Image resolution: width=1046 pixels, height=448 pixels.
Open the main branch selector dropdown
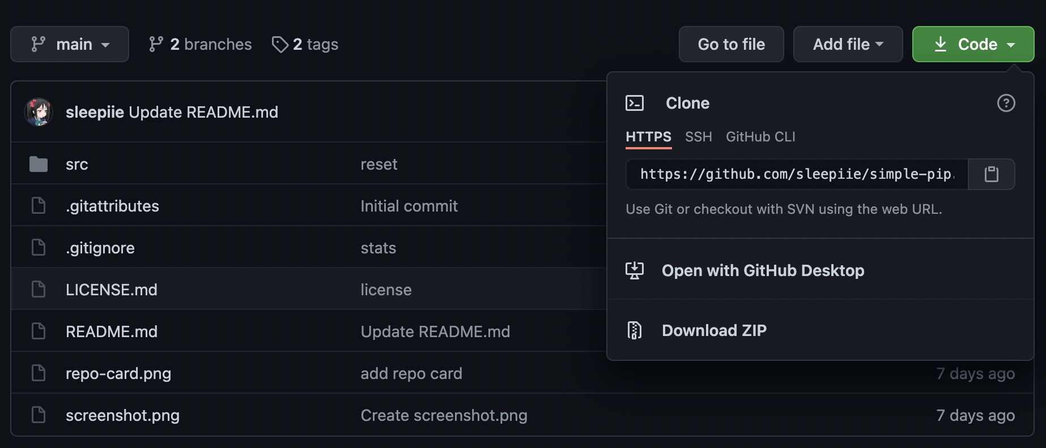tap(70, 44)
